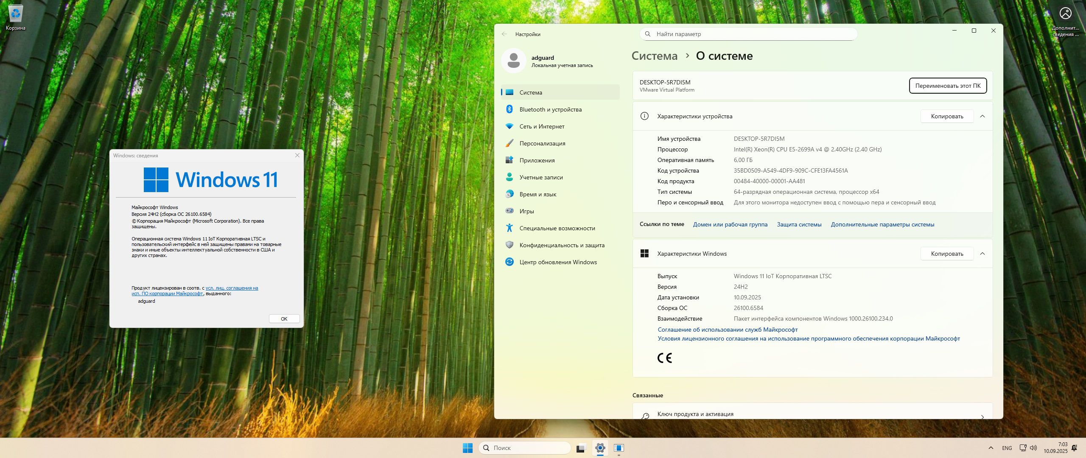The width and height of the screenshot is (1086, 458).
Task: Select Система in the Settings sidebar
Action: [560, 92]
